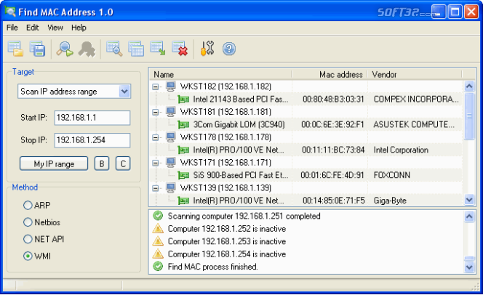The height and width of the screenshot is (295, 483).
Task: Sort by the Vendor column header
Action: click(x=415, y=74)
